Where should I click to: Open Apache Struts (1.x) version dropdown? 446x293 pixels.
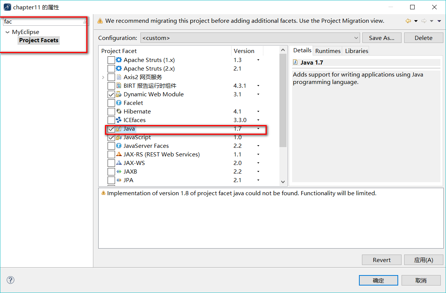pyautogui.click(x=258, y=60)
